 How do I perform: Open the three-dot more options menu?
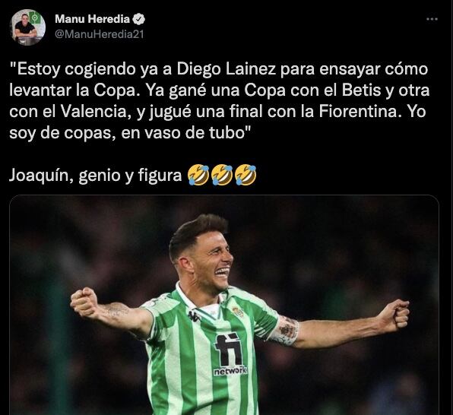tap(432, 19)
